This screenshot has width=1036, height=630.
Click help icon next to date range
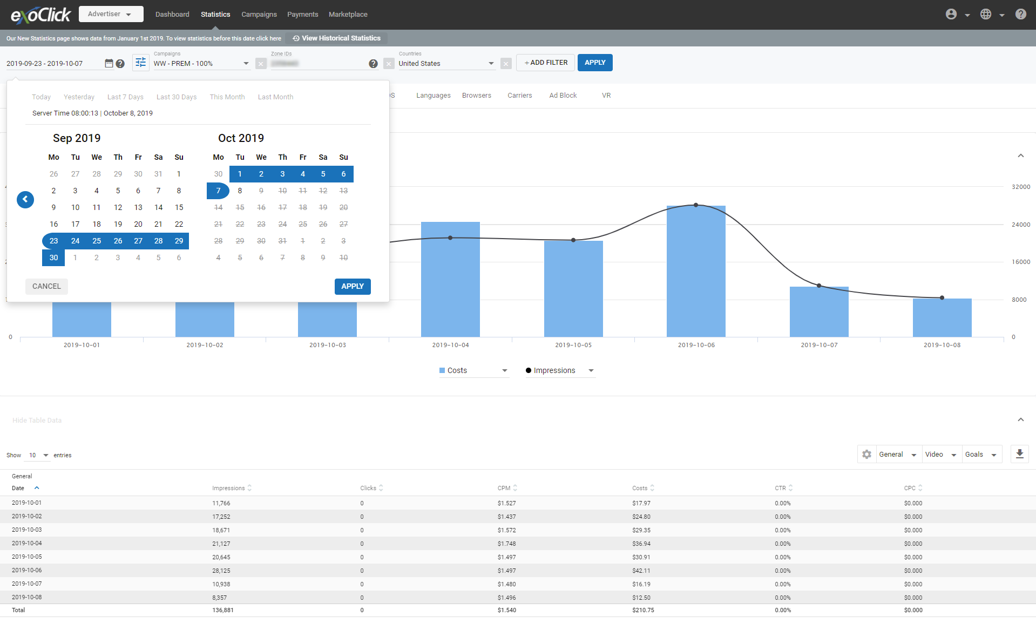point(120,64)
